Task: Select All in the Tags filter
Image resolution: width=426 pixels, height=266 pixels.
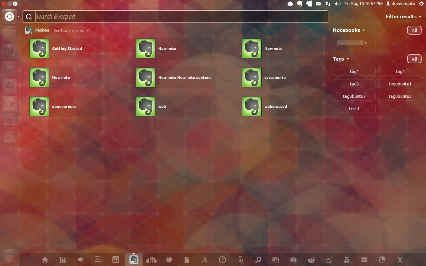Action: 414,59
